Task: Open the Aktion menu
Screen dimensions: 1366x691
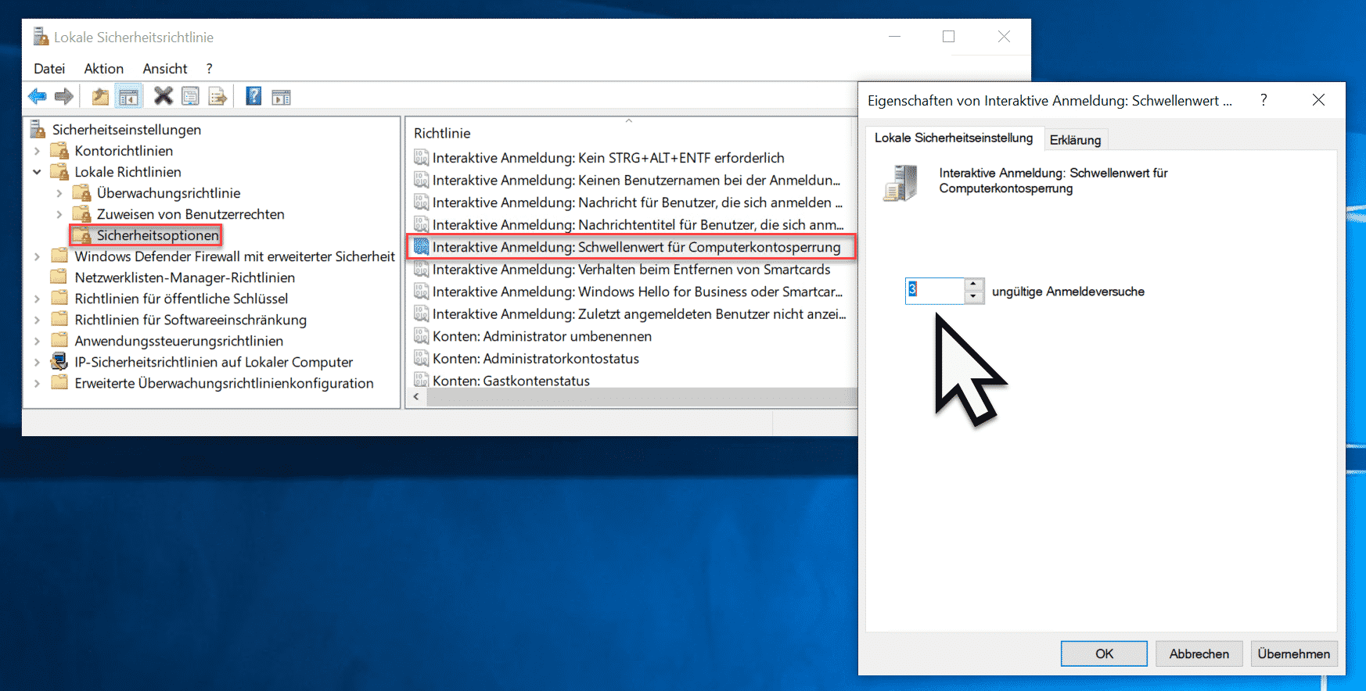Action: [104, 69]
